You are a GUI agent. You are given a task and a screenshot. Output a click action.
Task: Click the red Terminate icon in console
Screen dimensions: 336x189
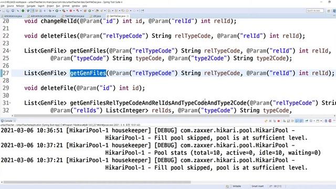[279, 121]
